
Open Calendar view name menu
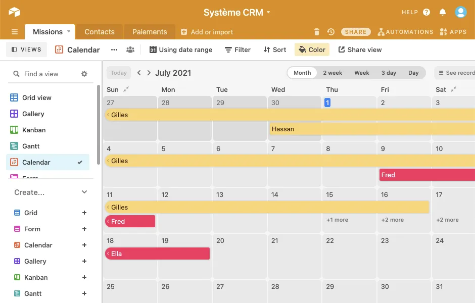pyautogui.click(x=77, y=49)
